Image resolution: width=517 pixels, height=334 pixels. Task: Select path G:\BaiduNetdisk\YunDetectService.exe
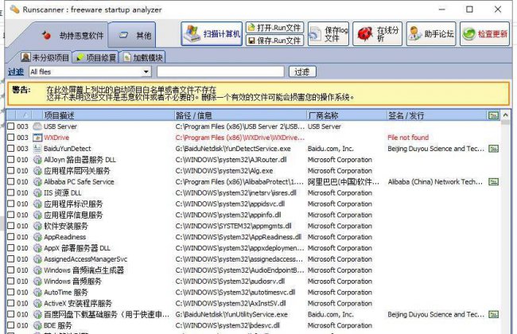tap(233, 149)
